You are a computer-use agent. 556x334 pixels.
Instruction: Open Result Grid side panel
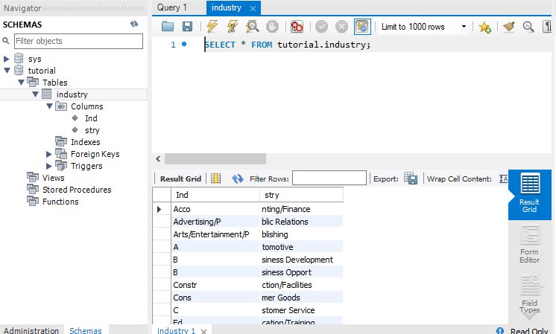530,194
